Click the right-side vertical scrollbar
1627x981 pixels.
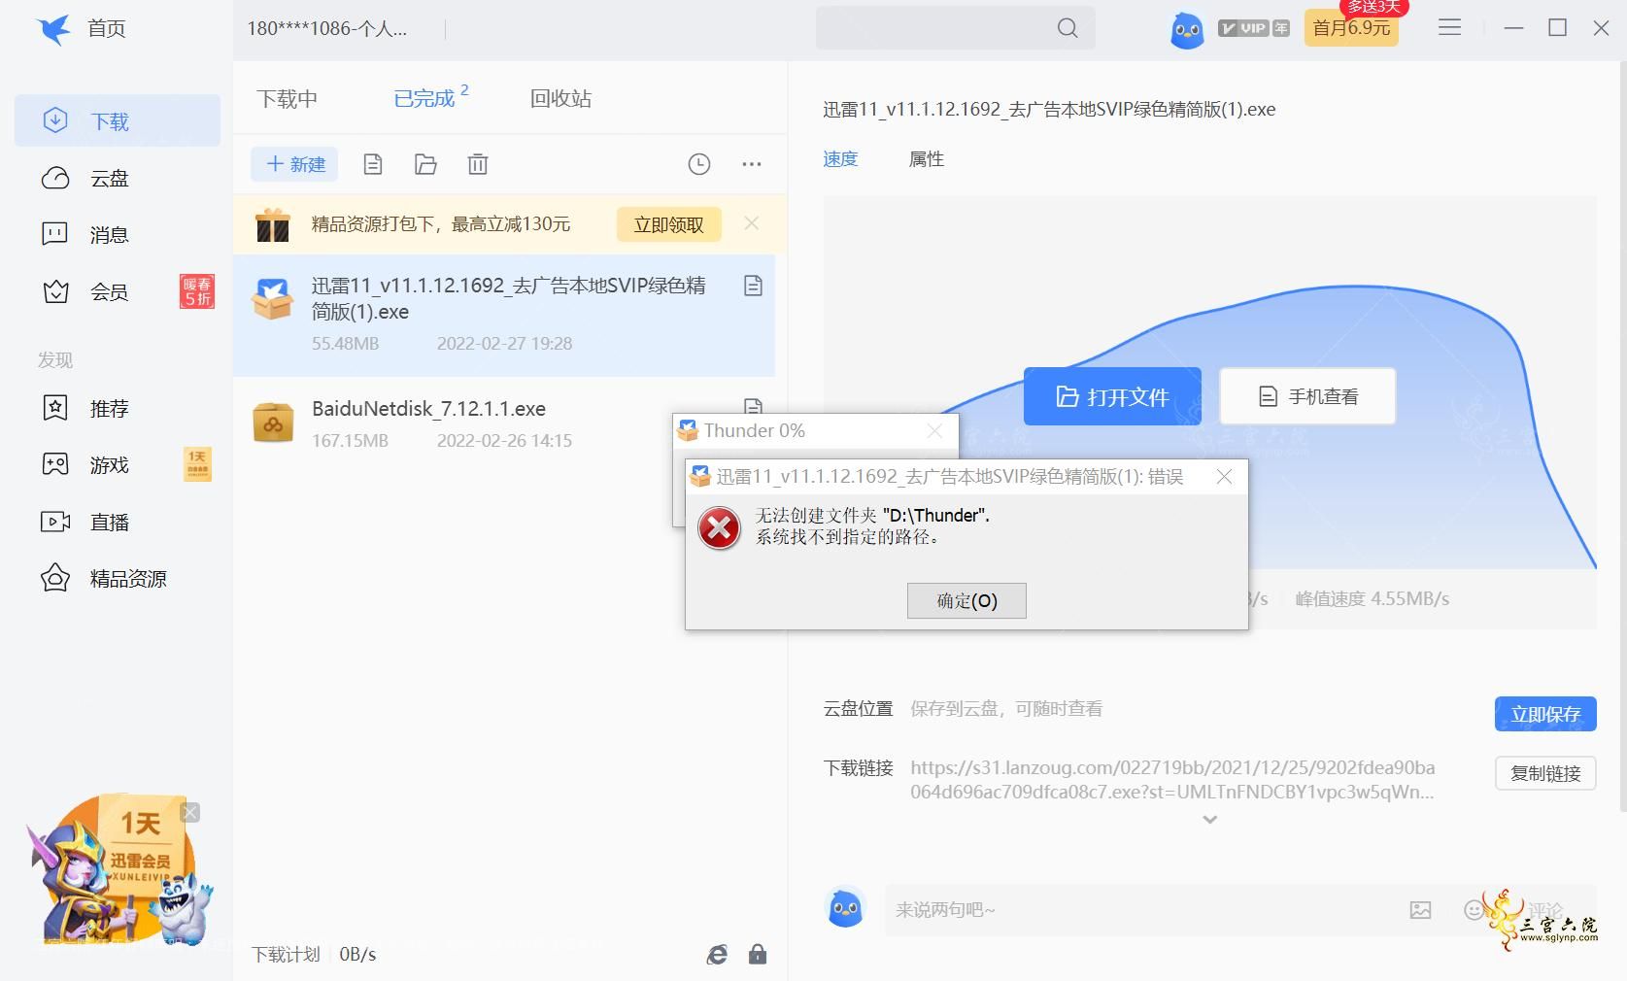1622,437
